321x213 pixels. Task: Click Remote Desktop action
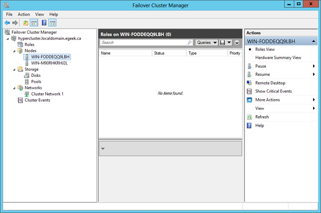tap(270, 83)
